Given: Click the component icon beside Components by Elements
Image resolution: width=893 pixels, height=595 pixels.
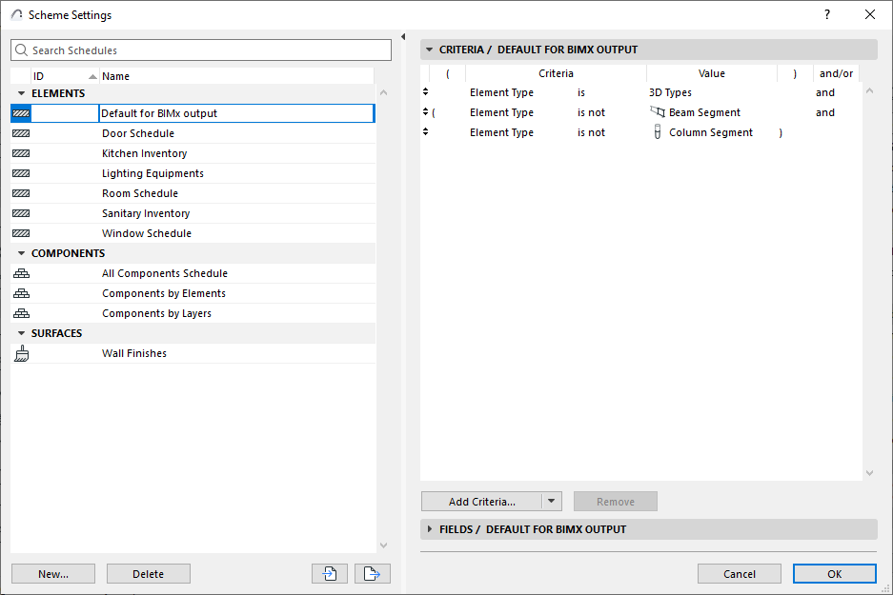Looking at the screenshot, I should pyautogui.click(x=22, y=293).
